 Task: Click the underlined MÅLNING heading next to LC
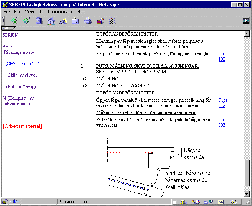pos(107,79)
